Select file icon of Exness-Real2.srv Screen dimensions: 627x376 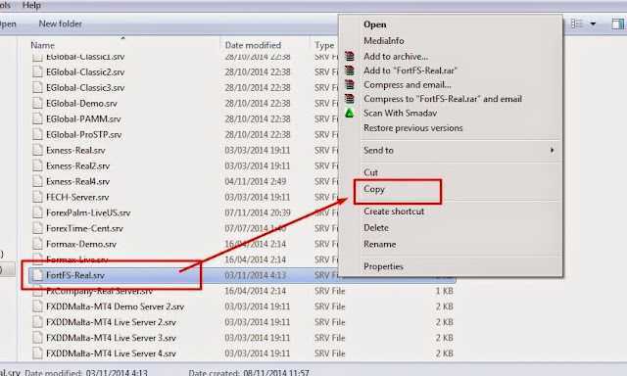(x=37, y=165)
